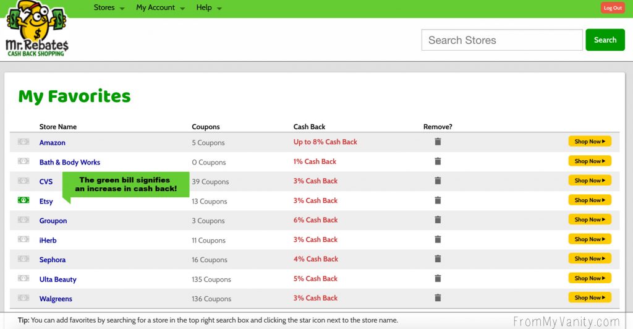Click the Coupons column header
Viewport: 633px width, 329px height.
pyautogui.click(x=205, y=127)
